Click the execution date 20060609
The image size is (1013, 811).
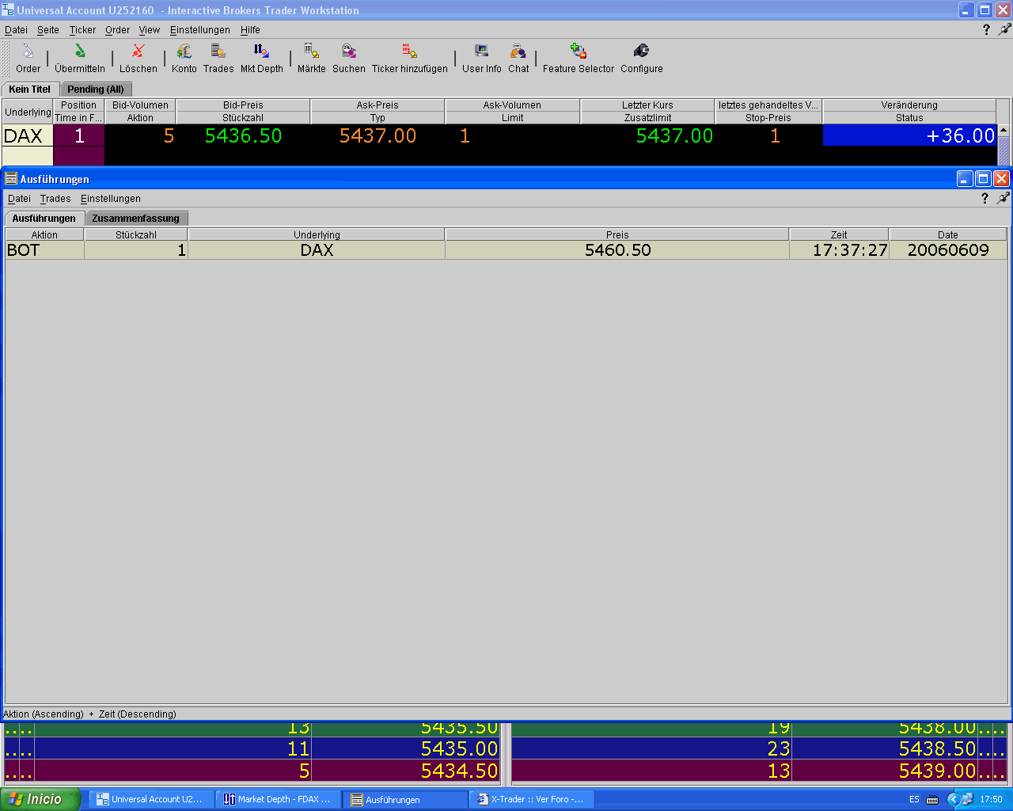click(948, 250)
